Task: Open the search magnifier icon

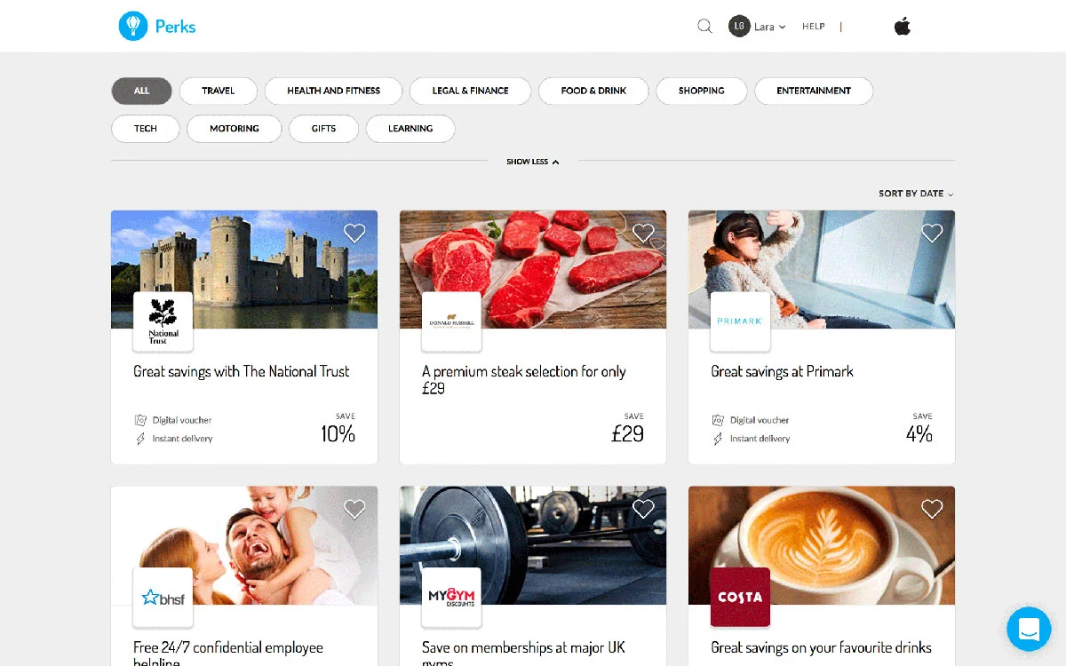Action: click(704, 27)
